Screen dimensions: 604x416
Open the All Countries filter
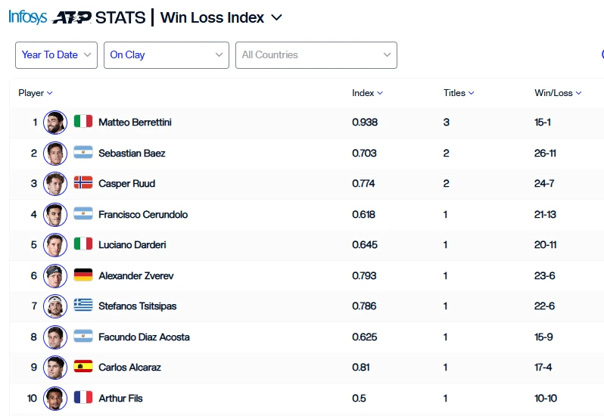coord(316,55)
